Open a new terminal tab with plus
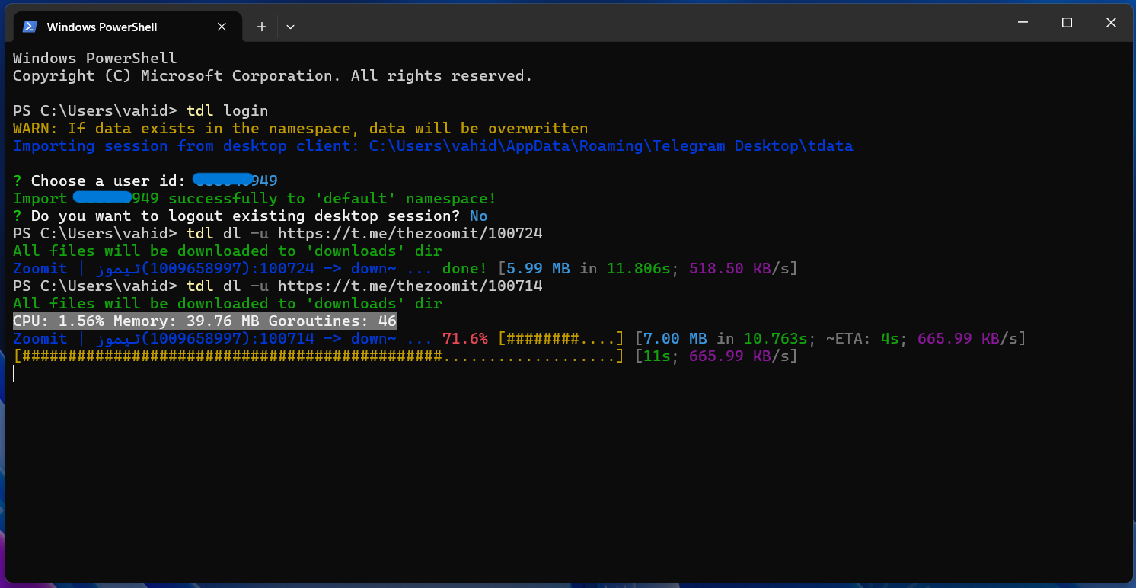1136x588 pixels. pyautogui.click(x=262, y=27)
